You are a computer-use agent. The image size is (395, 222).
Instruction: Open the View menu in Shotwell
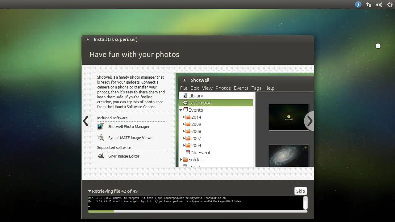click(207, 88)
